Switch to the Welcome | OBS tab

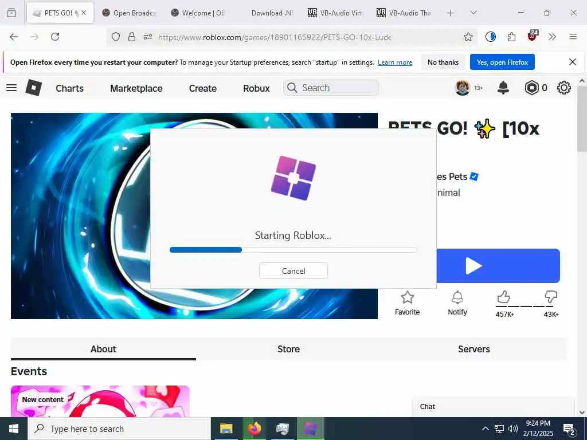click(x=198, y=13)
